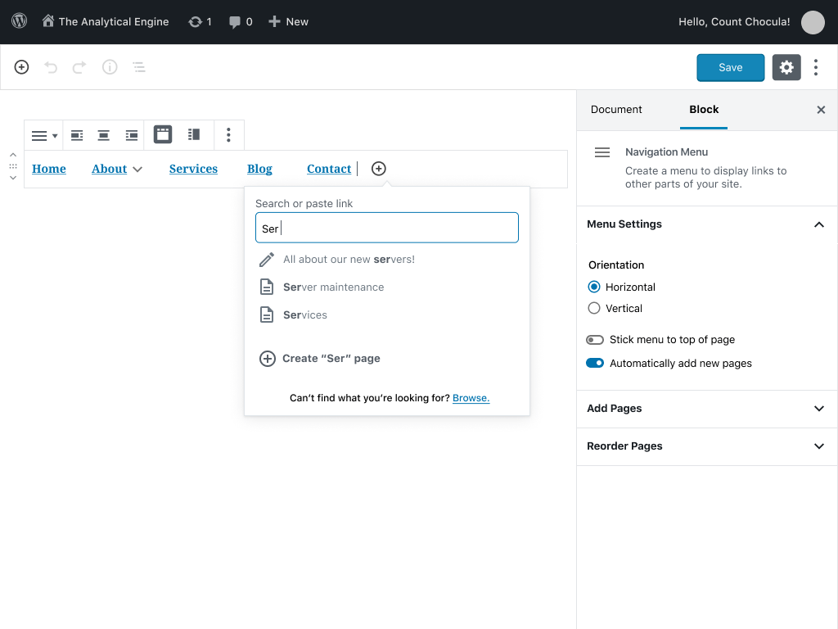The width and height of the screenshot is (838, 629).
Task: Disable Automatically add new pages toggle
Action: pyautogui.click(x=595, y=364)
